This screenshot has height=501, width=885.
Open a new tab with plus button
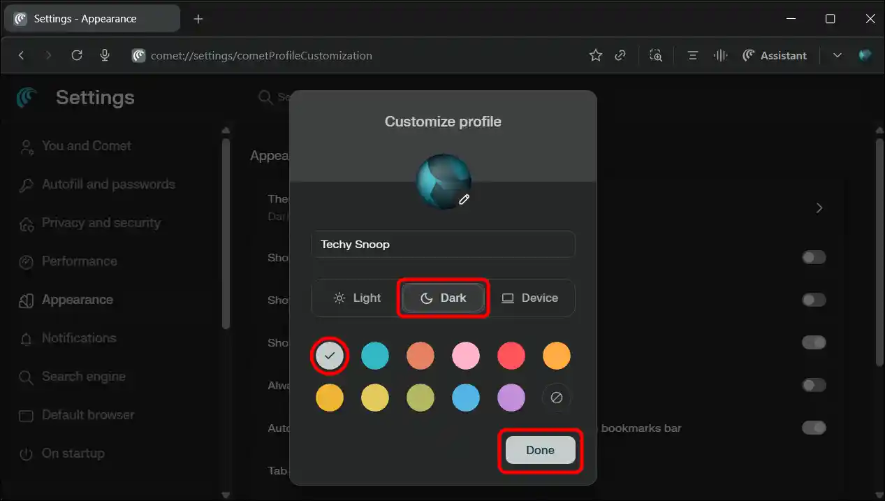pyautogui.click(x=198, y=19)
